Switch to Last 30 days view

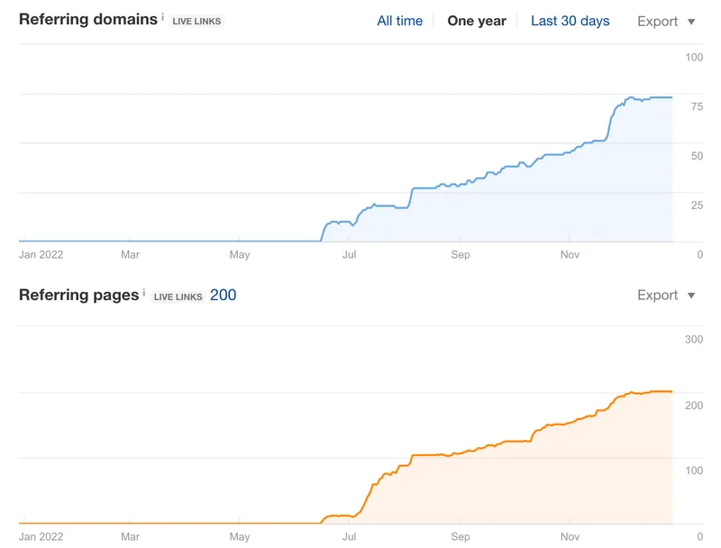[570, 21]
